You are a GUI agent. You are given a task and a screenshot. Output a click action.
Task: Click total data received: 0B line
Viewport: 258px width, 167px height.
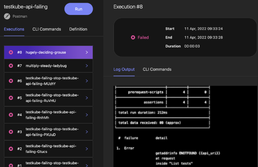(150, 123)
